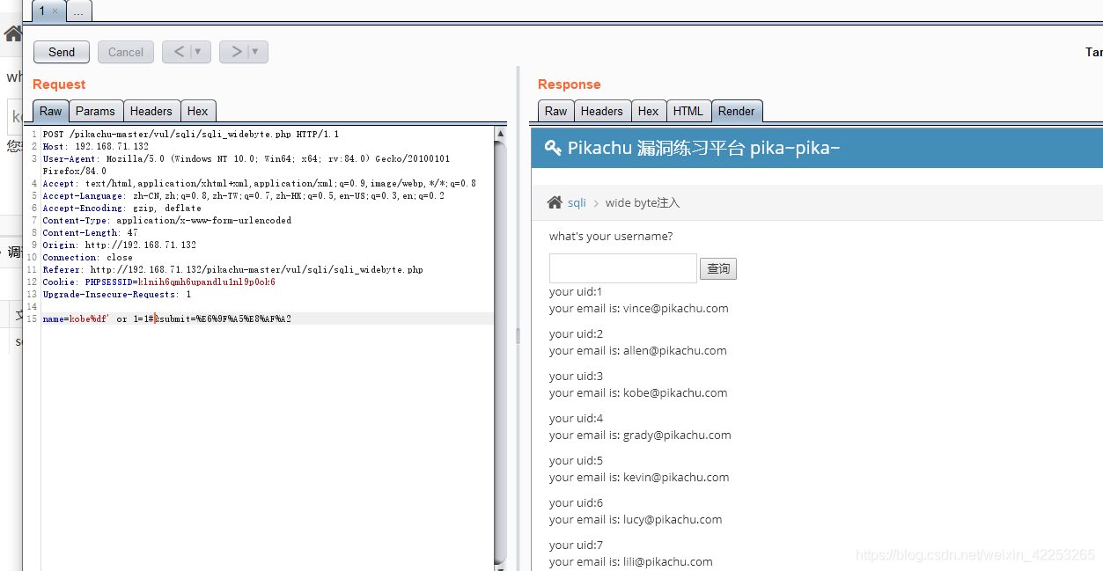Click the wide byte注入 breadcrumb text
Viewport: 1103px width, 571px height.
coord(643,202)
